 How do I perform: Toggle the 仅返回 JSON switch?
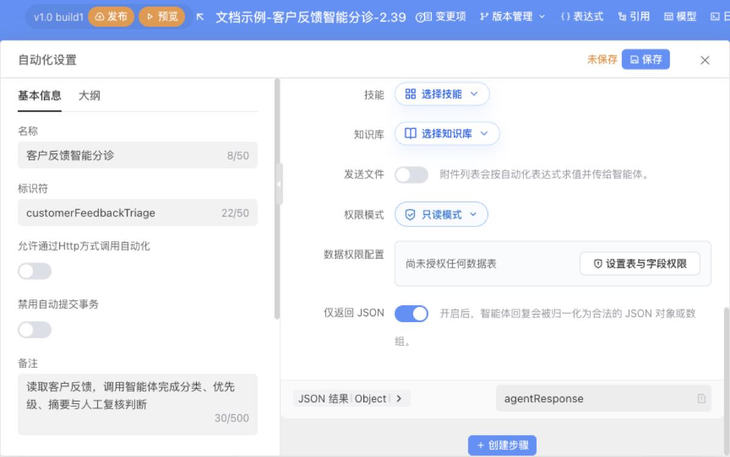pos(412,314)
